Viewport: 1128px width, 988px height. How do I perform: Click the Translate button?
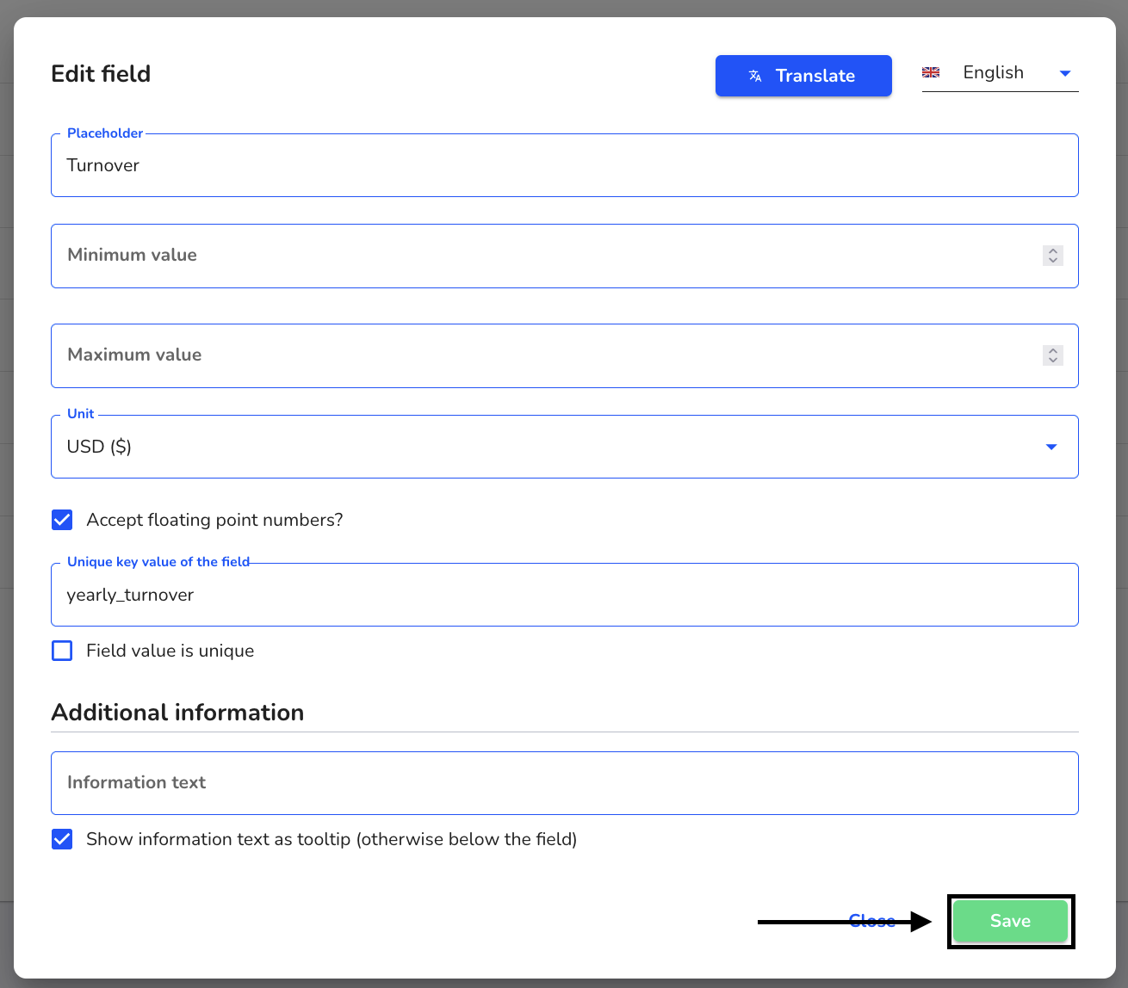coord(803,76)
